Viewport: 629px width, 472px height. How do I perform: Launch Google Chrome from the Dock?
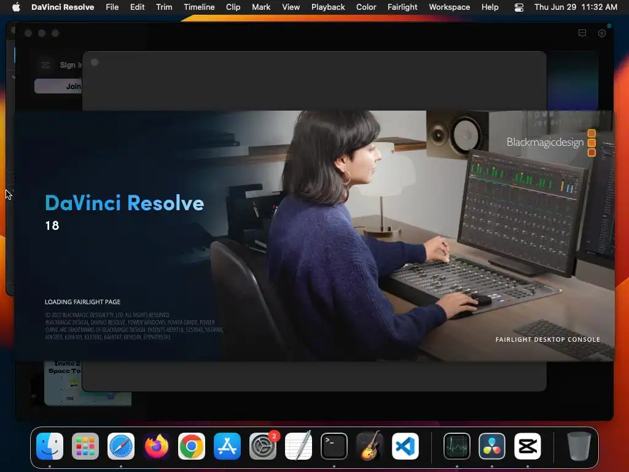[192, 446]
